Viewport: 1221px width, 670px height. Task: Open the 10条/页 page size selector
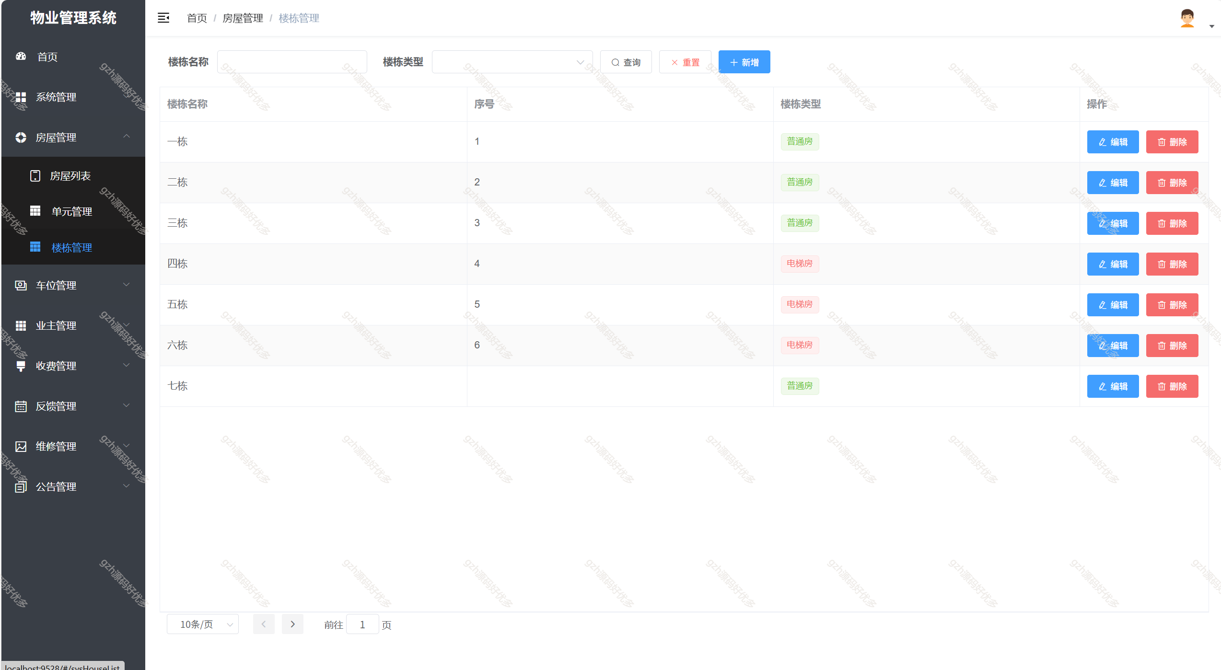coord(202,624)
